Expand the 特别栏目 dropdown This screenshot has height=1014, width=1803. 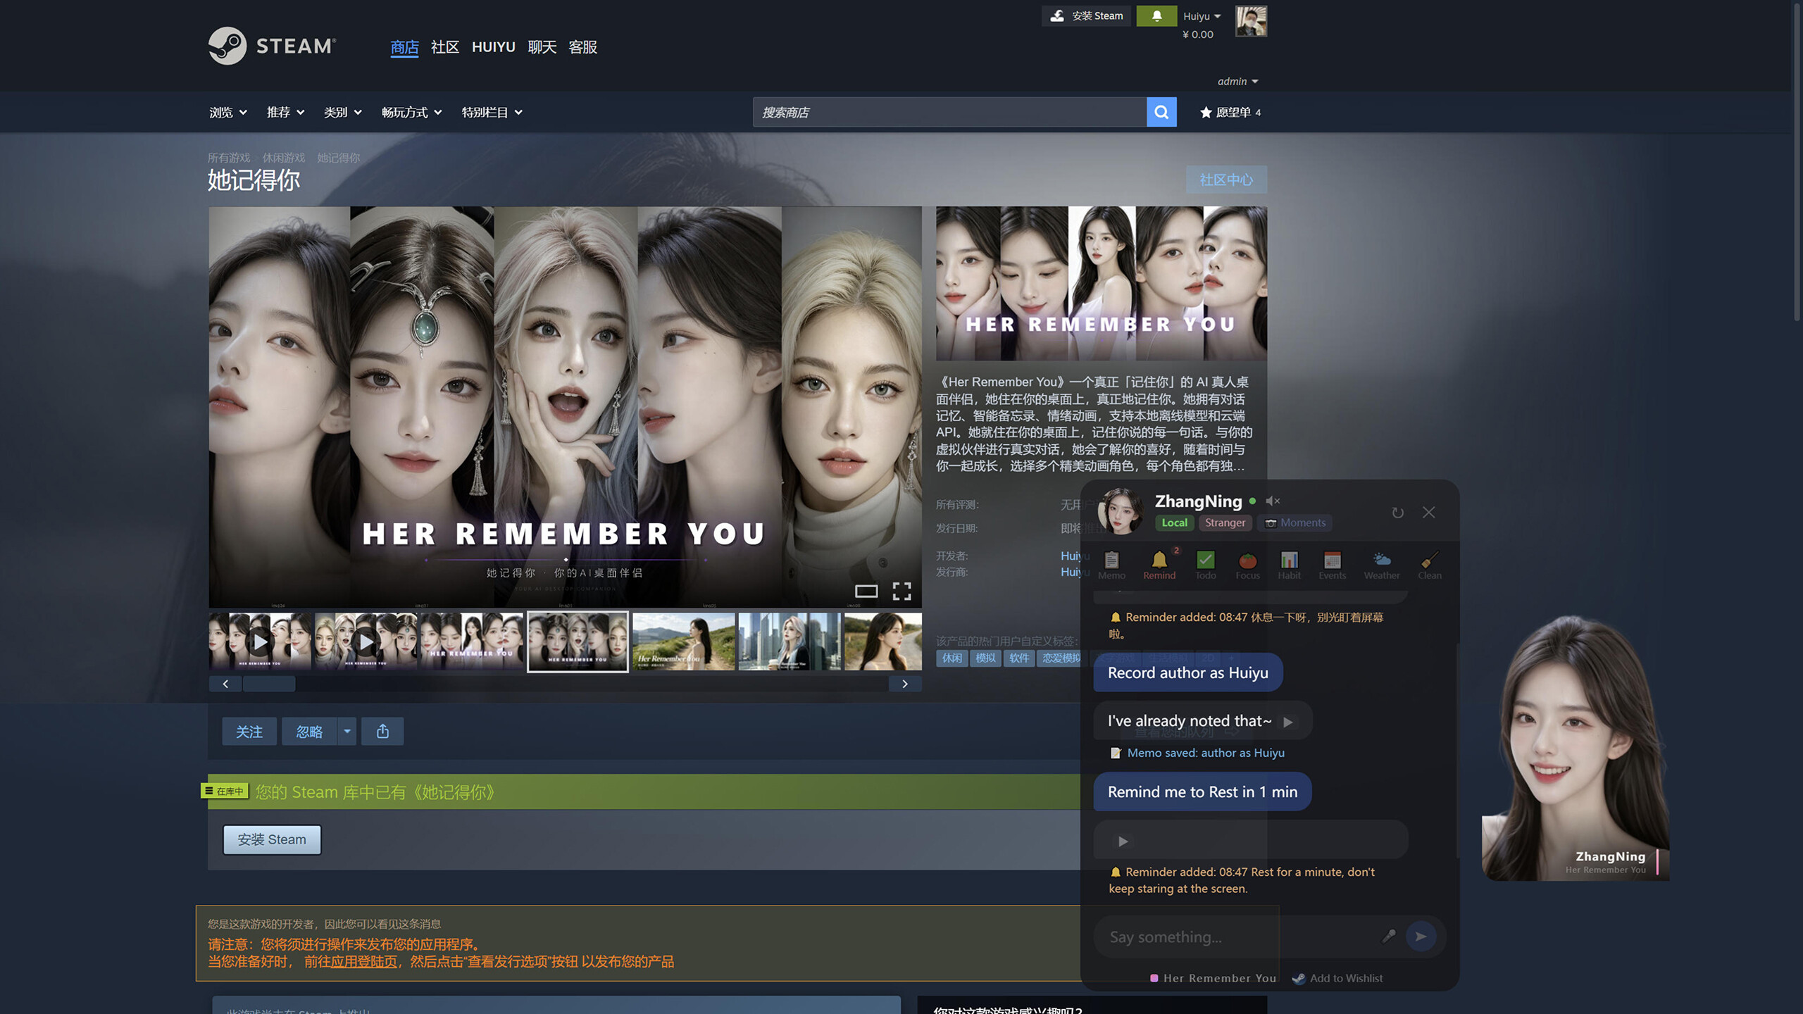click(492, 113)
